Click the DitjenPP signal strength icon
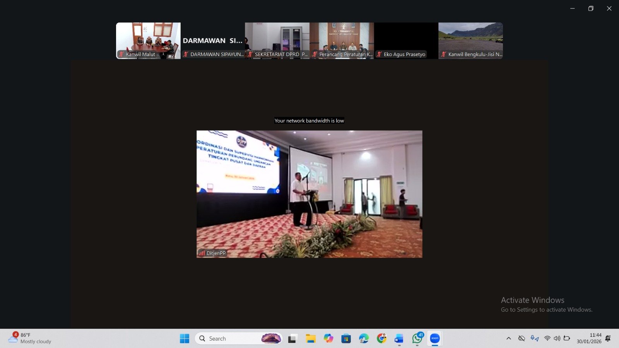 202,253
